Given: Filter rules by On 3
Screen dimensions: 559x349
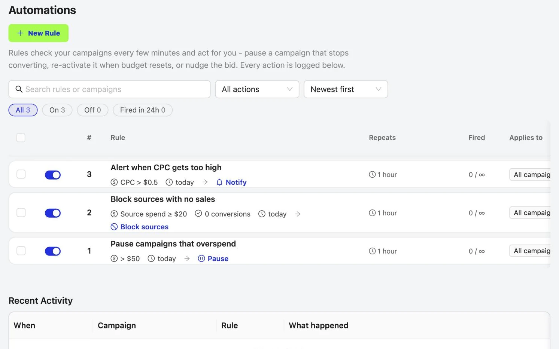Looking at the screenshot, I should pyautogui.click(x=57, y=110).
